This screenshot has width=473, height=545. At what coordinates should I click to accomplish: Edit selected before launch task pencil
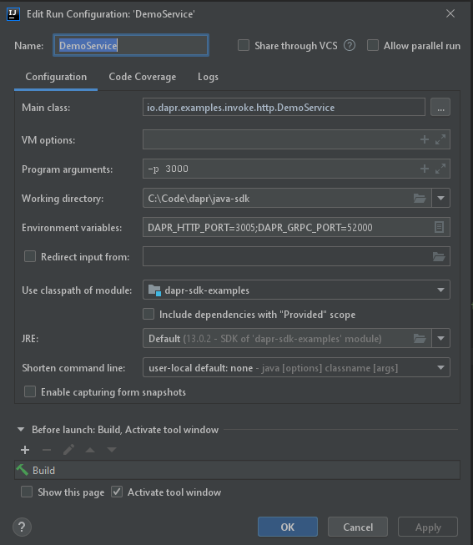point(68,450)
